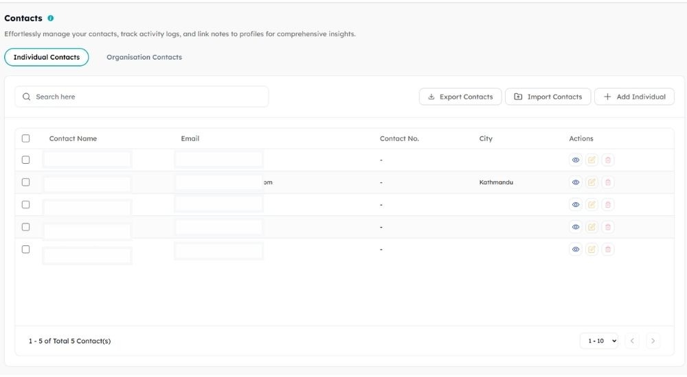Delete the fourth contact row
Screen dimensions: 687x377
608,227
